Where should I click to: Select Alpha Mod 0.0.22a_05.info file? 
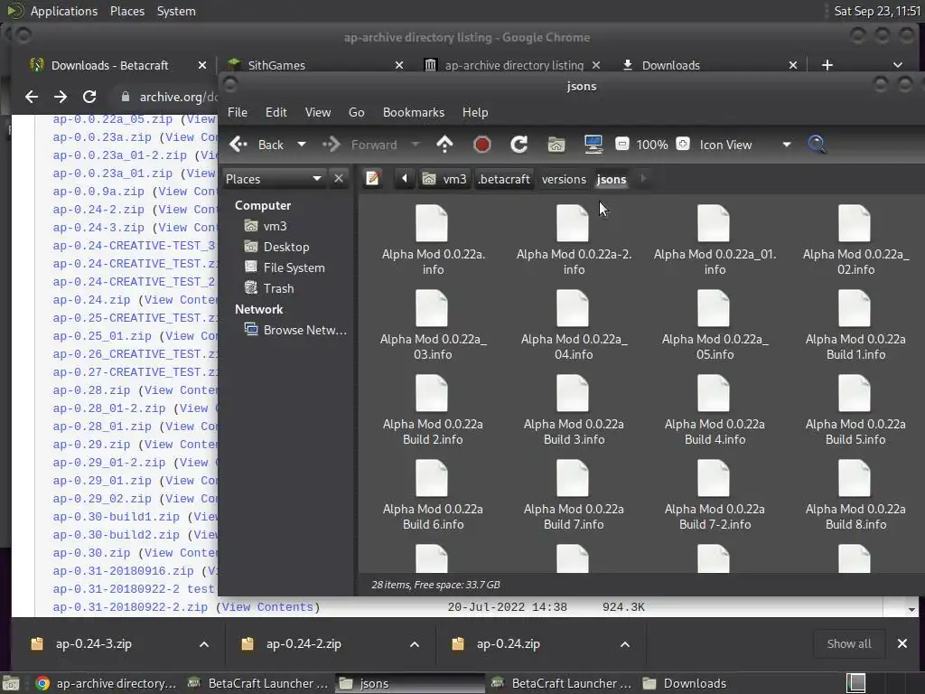point(715,325)
